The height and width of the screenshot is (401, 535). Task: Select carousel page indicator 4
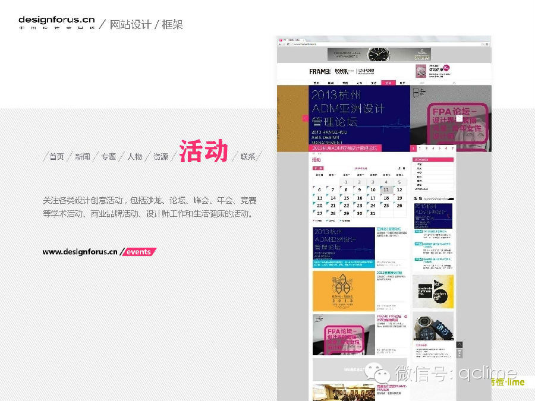coord(433,149)
